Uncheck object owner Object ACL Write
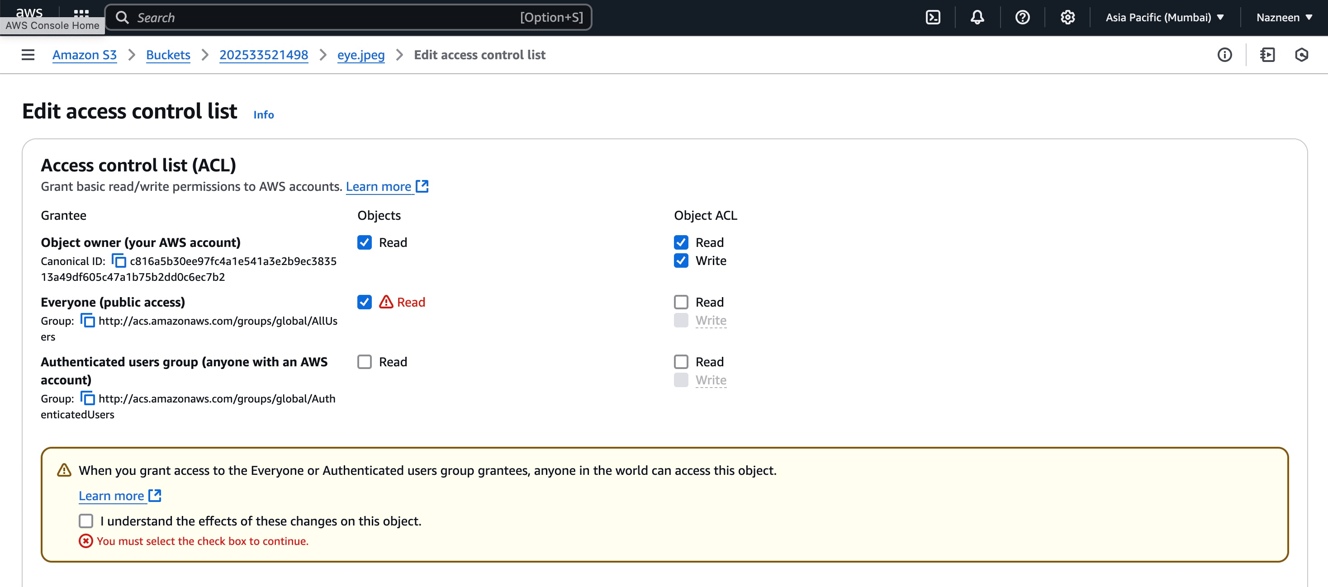 [681, 260]
